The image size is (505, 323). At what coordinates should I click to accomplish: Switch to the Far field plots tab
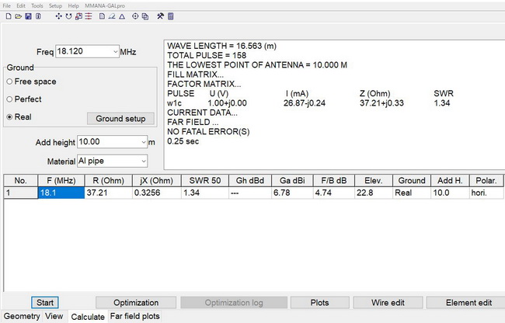tap(134, 316)
